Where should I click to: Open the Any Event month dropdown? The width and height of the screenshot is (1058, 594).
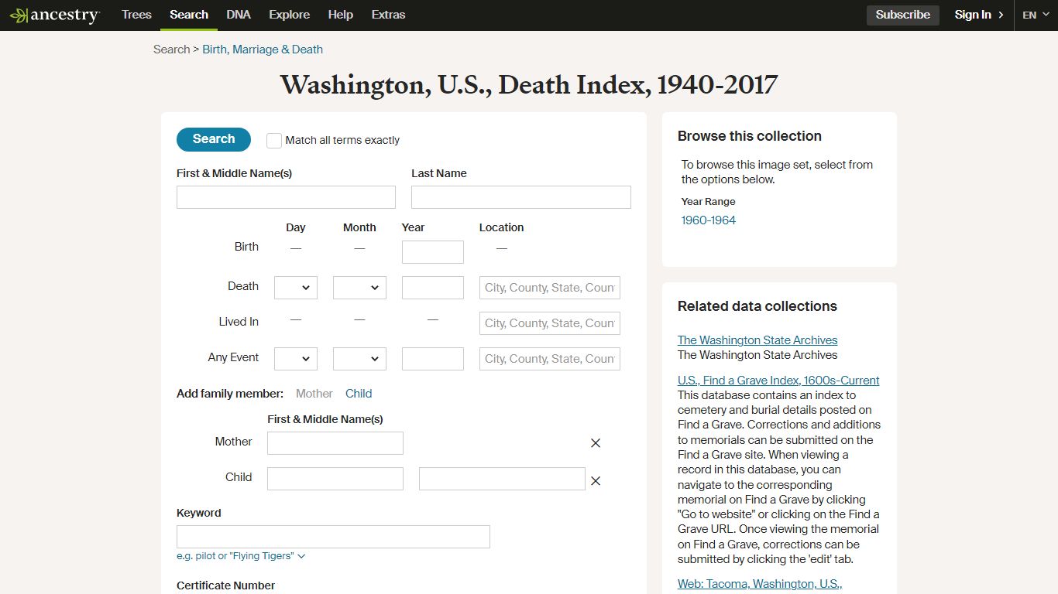pos(359,359)
